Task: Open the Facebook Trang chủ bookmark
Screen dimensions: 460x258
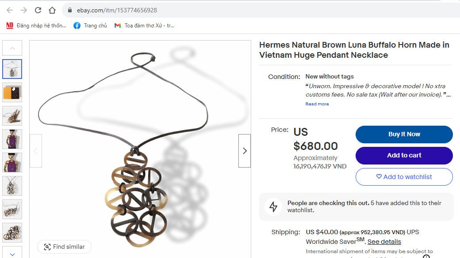Action: (x=90, y=26)
